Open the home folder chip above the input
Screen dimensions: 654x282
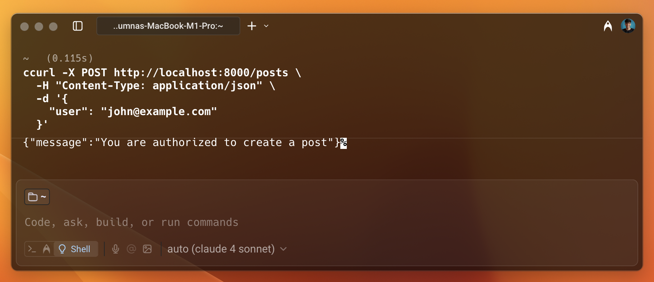coord(37,197)
